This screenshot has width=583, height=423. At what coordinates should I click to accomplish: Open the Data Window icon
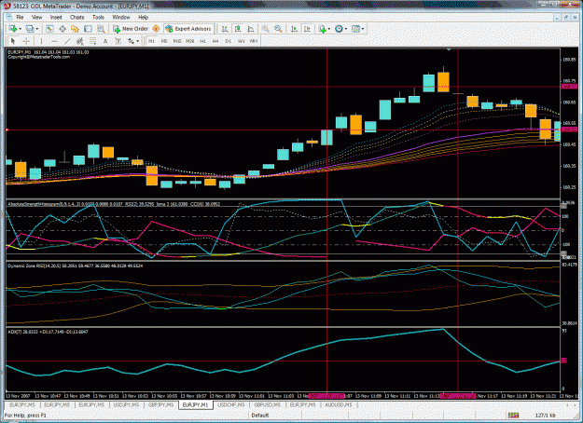pyautogui.click(x=62, y=29)
